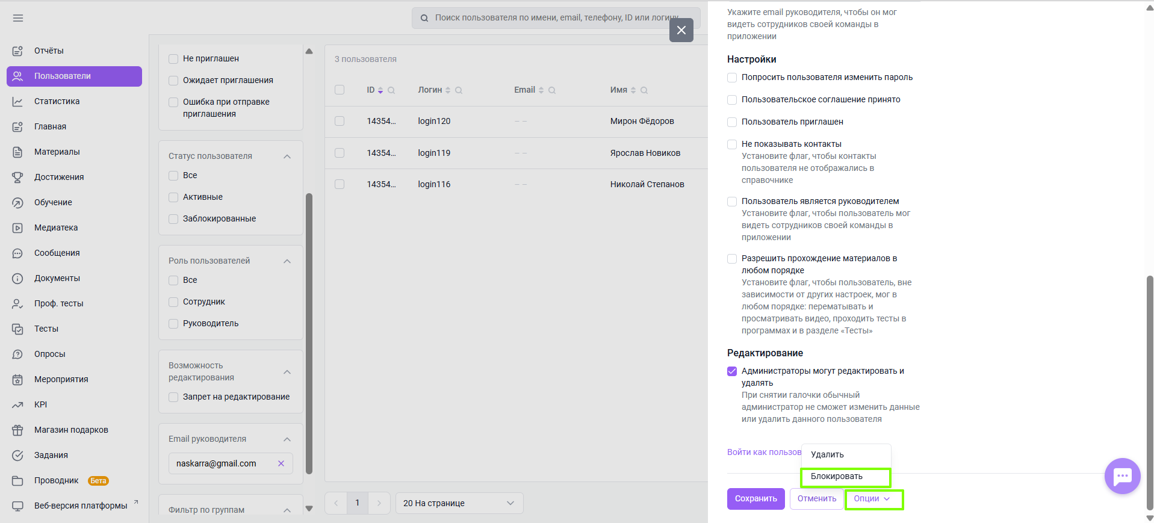Viewport: 1154px width, 523px height.
Task: Click the Магазин подарков gift icon
Action: click(17, 430)
